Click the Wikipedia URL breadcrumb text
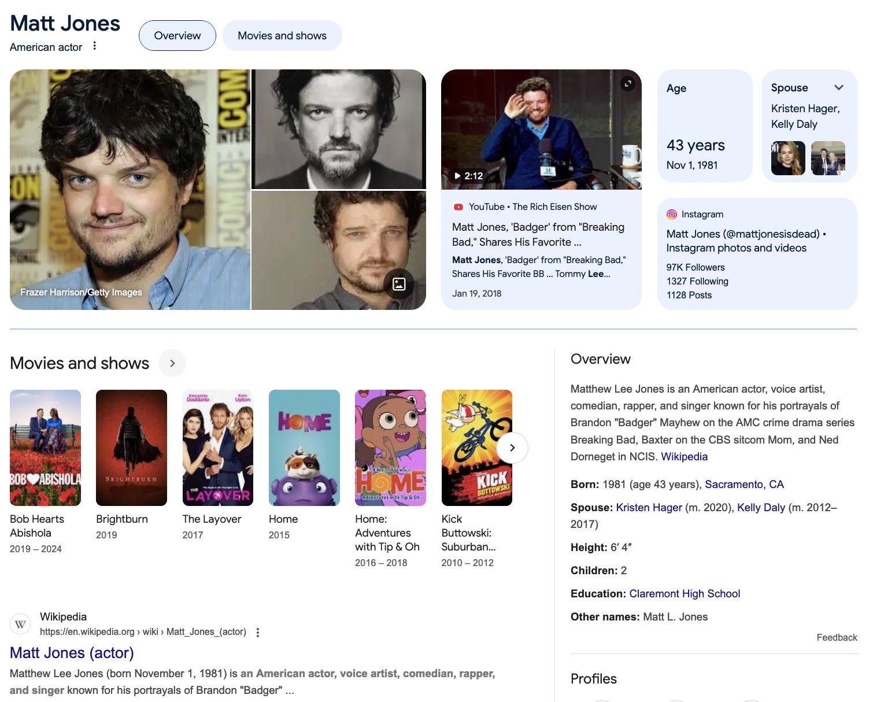 [143, 632]
